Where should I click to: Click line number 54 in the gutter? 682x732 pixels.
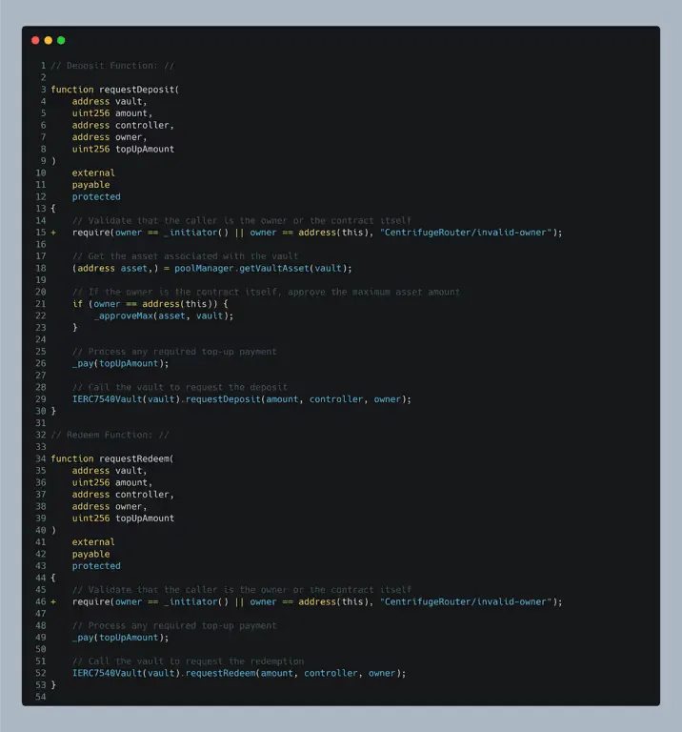[x=41, y=697]
